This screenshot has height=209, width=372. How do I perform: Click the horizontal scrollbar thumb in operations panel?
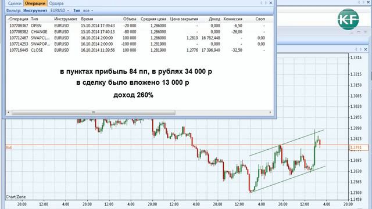[94, 112]
